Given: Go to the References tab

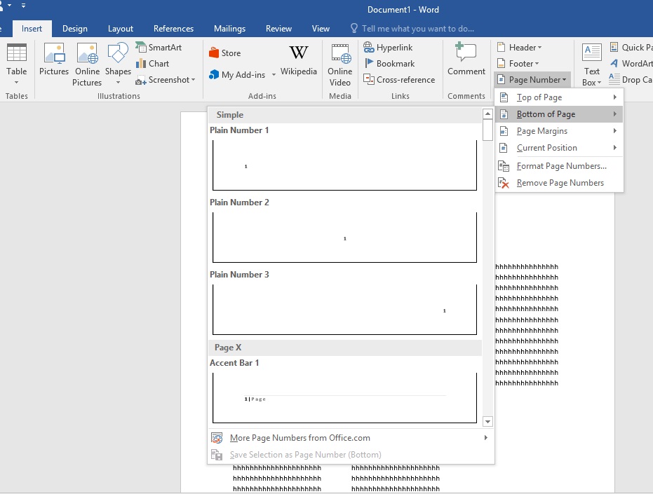Looking at the screenshot, I should [173, 29].
